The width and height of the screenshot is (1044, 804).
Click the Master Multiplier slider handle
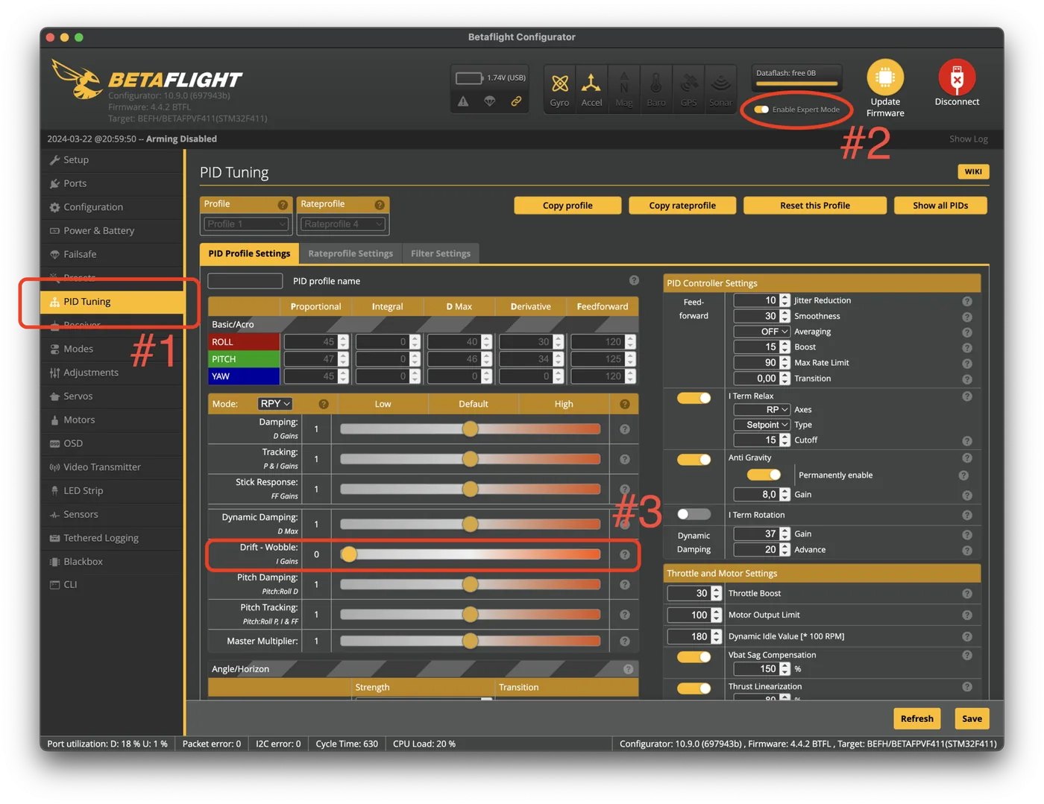(470, 641)
